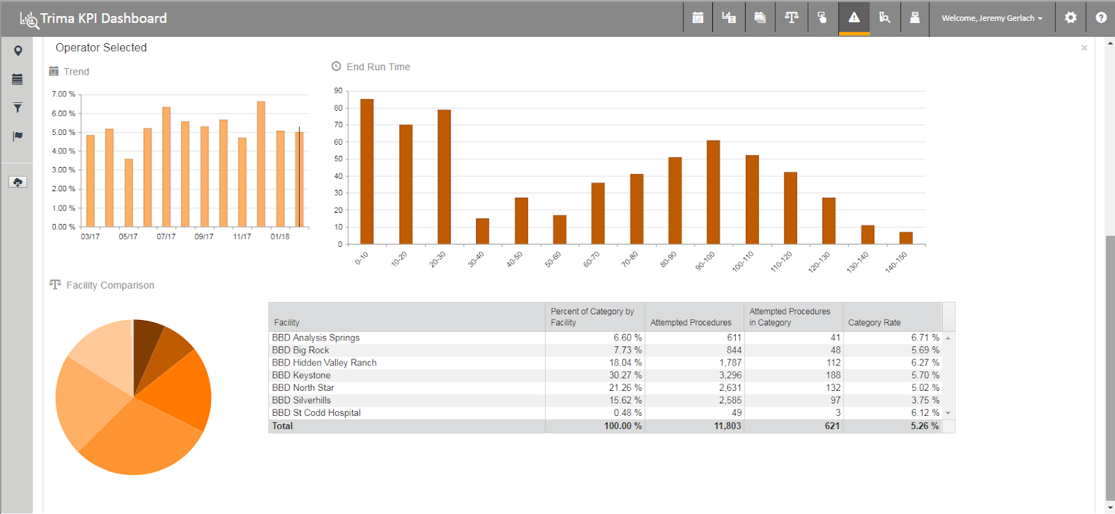Select the BBD Hidden Valley Ranch row
This screenshot has width=1115, height=514.
tap(605, 363)
